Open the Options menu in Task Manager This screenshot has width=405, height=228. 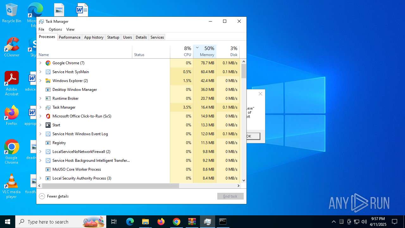coord(55,29)
